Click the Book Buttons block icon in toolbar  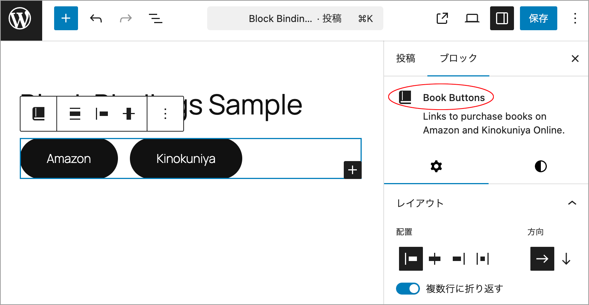(39, 114)
